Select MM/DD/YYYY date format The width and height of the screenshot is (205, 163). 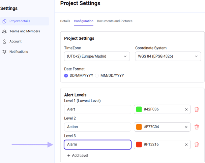click(97, 76)
